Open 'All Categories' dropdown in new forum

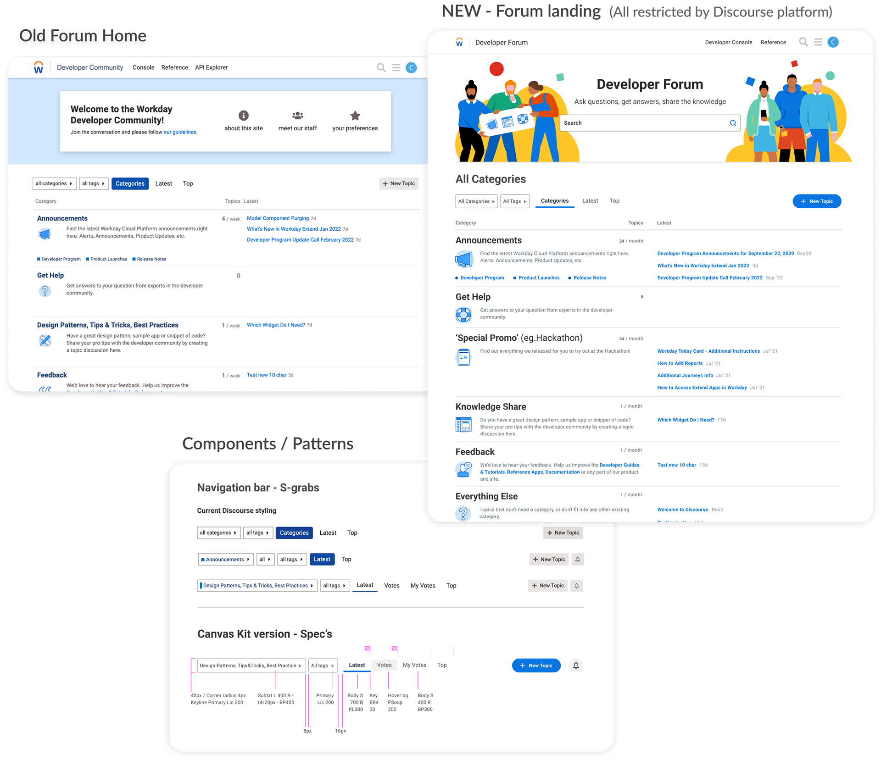pos(476,201)
